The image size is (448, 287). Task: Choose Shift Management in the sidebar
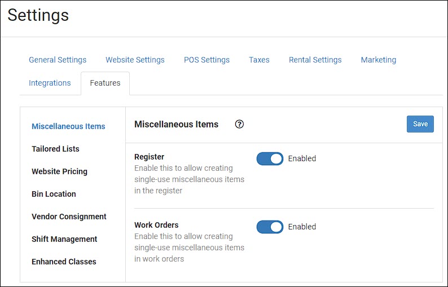pos(64,239)
